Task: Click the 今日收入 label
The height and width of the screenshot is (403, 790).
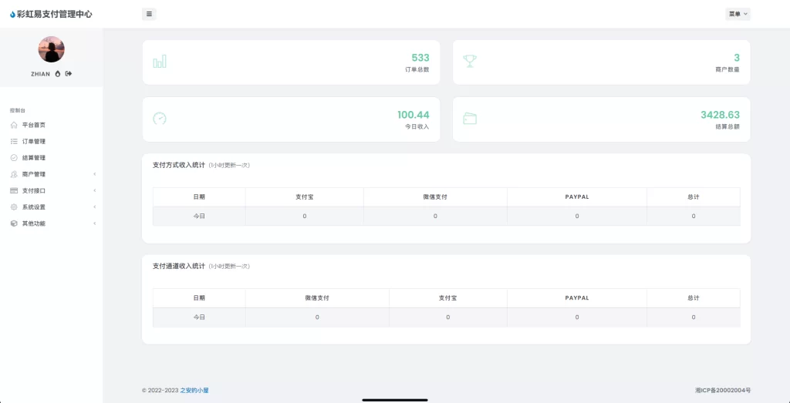Action: pos(417,127)
